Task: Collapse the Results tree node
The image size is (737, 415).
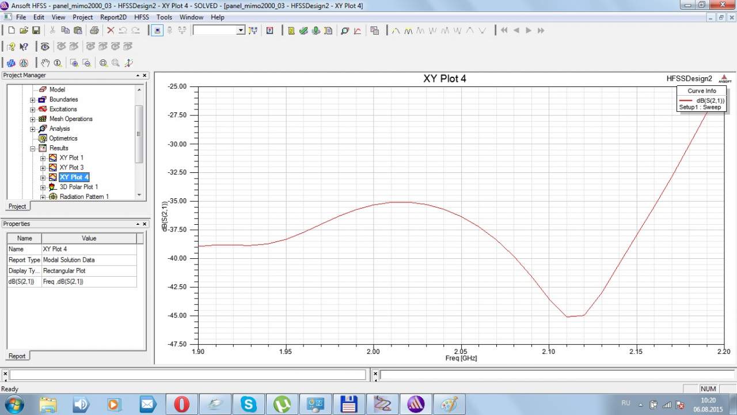Action: pos(33,149)
